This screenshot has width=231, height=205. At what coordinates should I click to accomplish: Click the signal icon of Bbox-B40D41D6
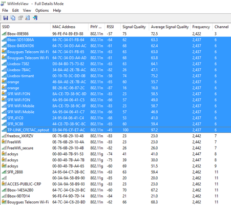point(4,46)
